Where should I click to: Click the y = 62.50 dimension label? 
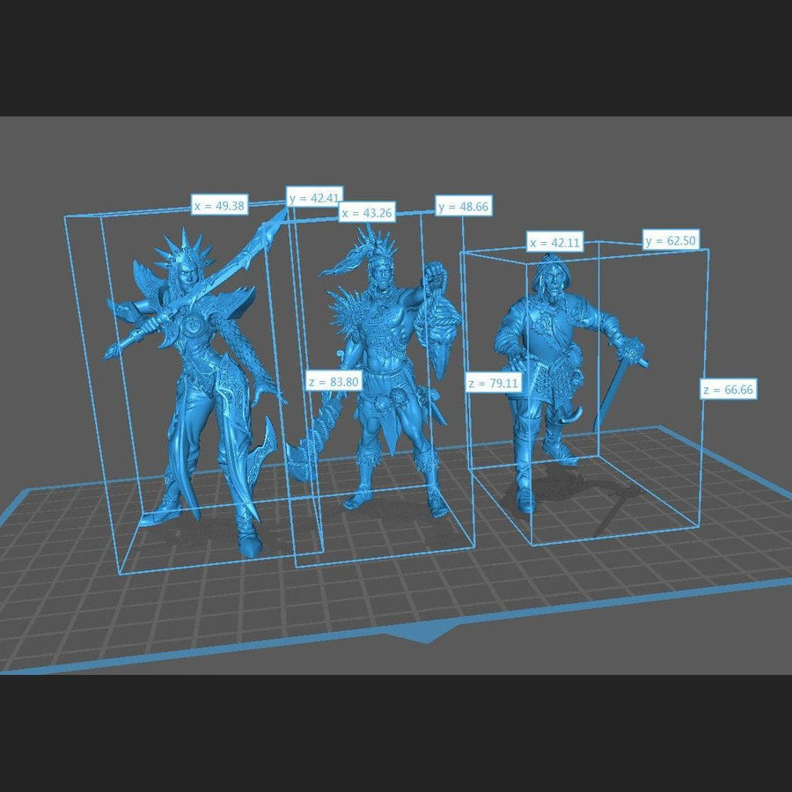[x=671, y=240]
